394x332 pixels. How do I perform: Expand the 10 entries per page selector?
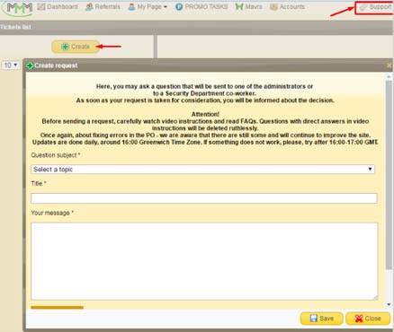pos(11,65)
